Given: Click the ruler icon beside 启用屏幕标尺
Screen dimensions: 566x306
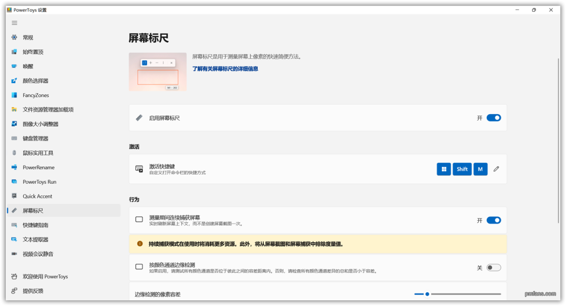Looking at the screenshot, I should (139, 118).
